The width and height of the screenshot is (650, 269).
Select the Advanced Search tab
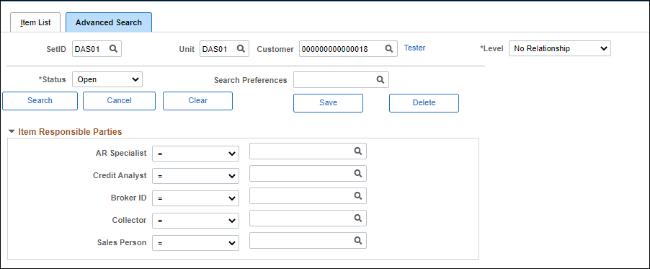[x=109, y=22]
